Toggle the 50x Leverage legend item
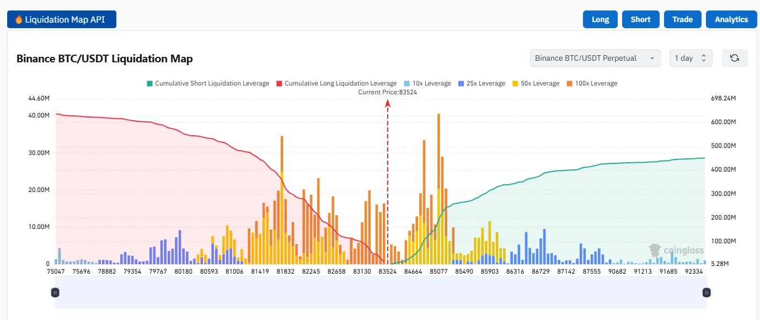Screen dimensions: 760x320 coord(536,83)
